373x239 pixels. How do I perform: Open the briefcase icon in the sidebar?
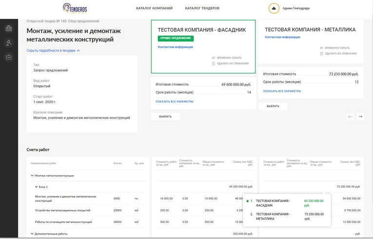tap(9, 57)
